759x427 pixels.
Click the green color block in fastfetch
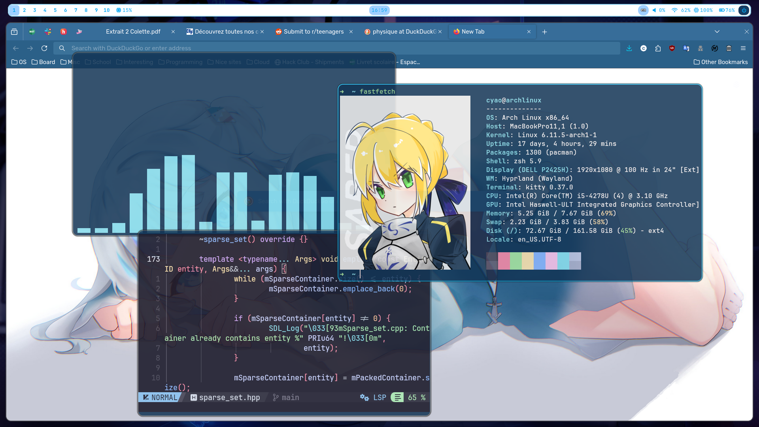(x=516, y=261)
